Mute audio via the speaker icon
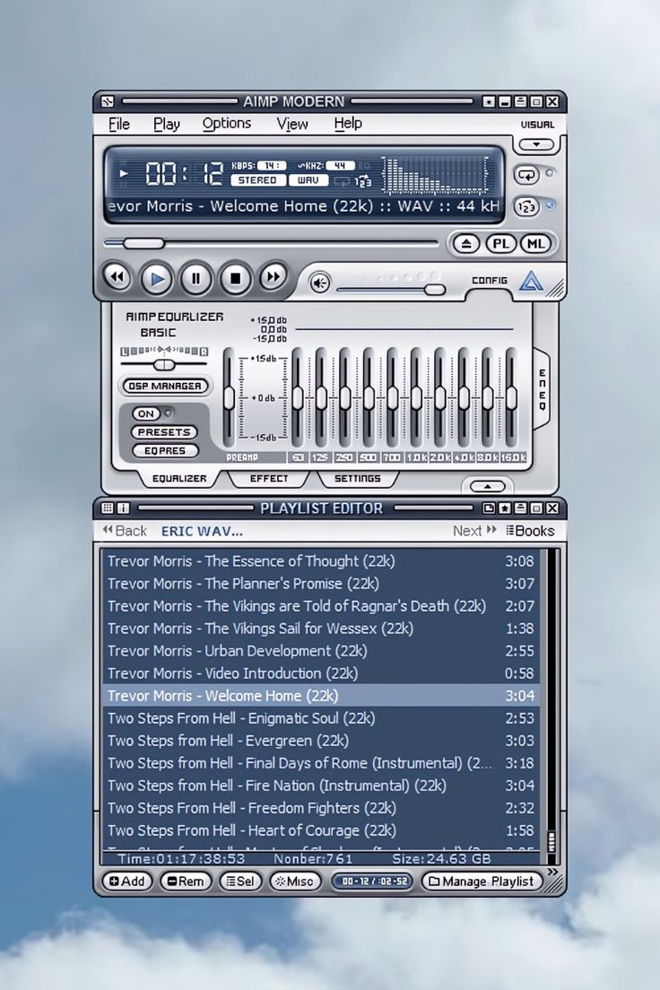The height and width of the screenshot is (990, 660). click(320, 283)
